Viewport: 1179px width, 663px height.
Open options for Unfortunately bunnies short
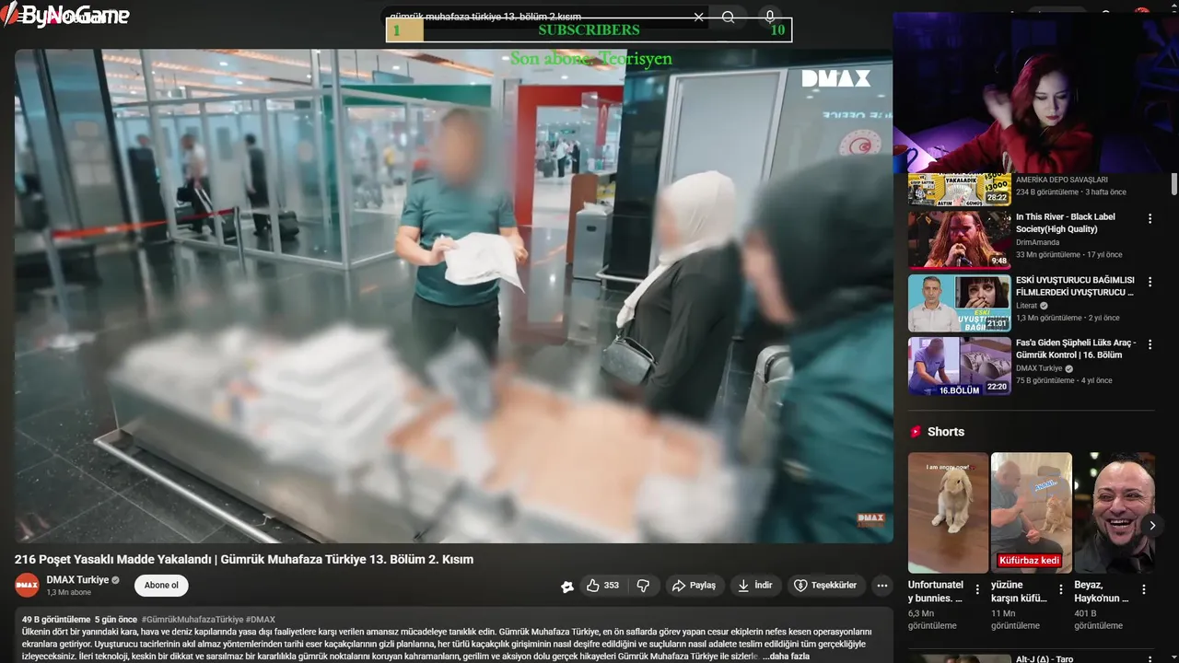click(x=978, y=589)
